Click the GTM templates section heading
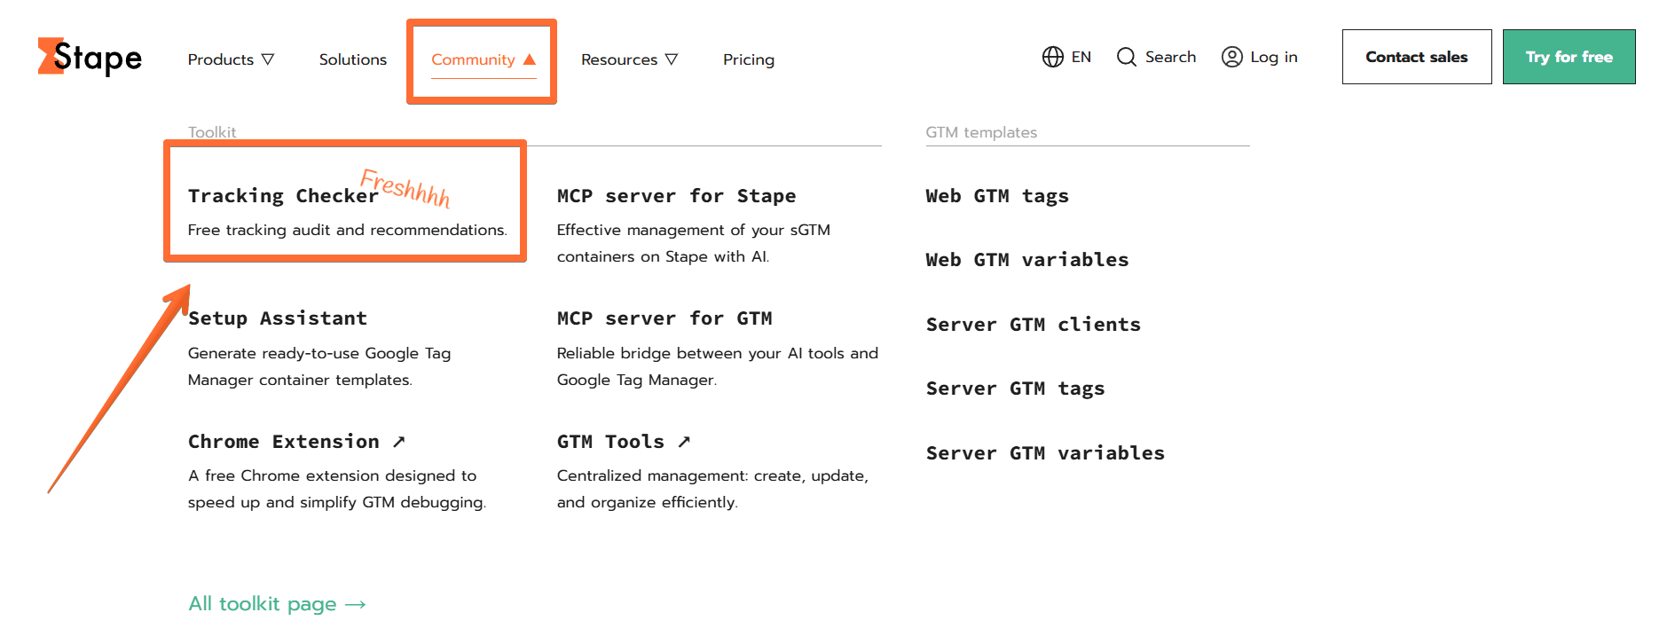This screenshot has height=644, width=1675. (x=981, y=132)
